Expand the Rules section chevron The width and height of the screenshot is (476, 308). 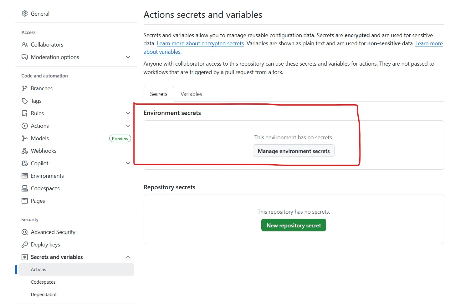128,113
